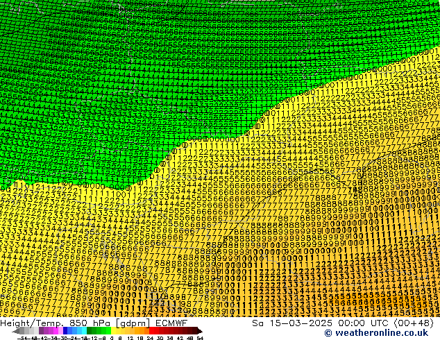Click the dark green swatch above -12
This screenshot has width=440, height=340.
point(90,331)
